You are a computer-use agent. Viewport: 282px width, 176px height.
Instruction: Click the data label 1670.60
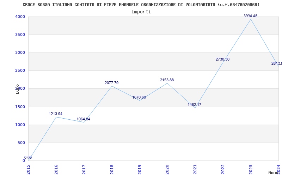139,98
